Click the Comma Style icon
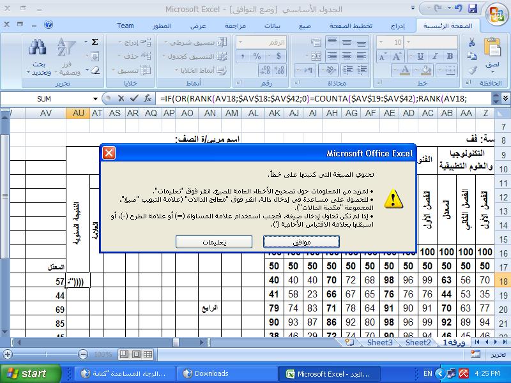Image resolution: width=511 pixels, height=383 pixels. coord(243,56)
